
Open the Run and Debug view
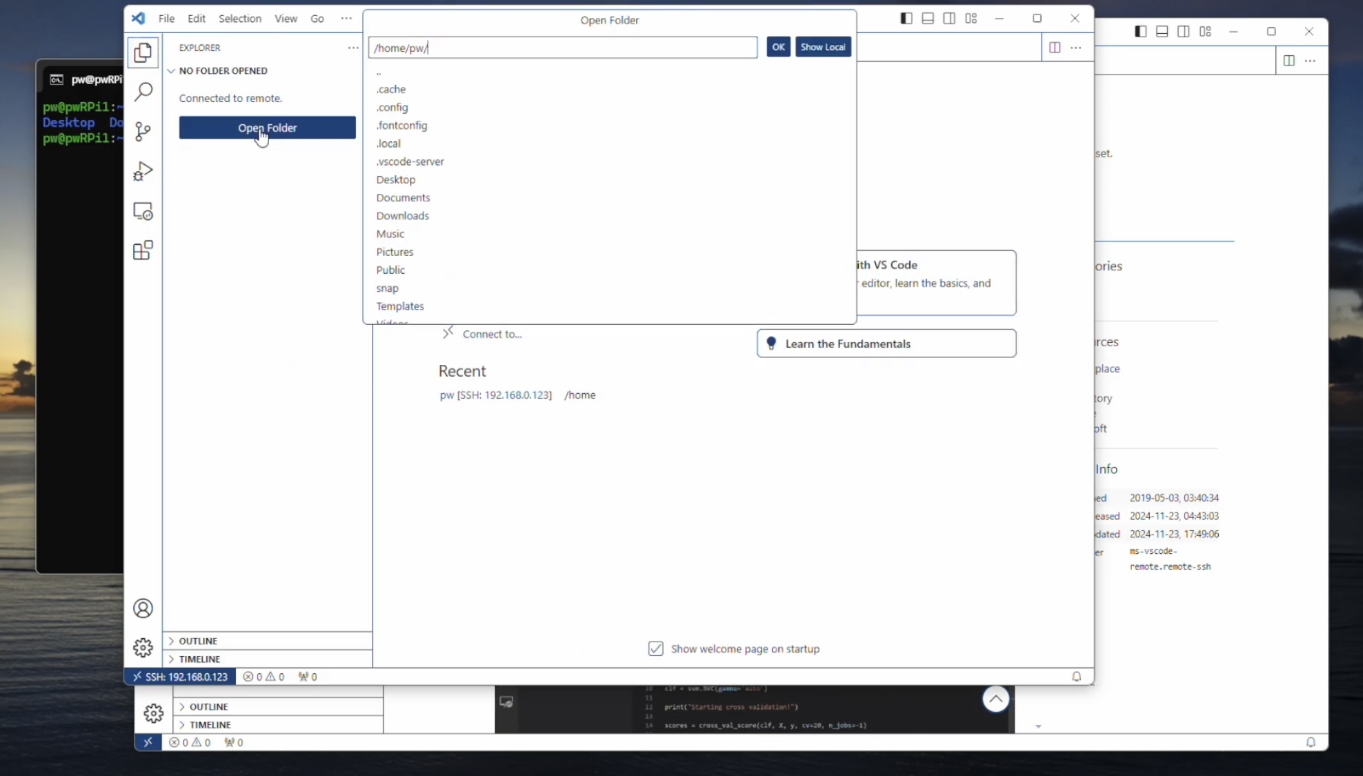point(143,171)
